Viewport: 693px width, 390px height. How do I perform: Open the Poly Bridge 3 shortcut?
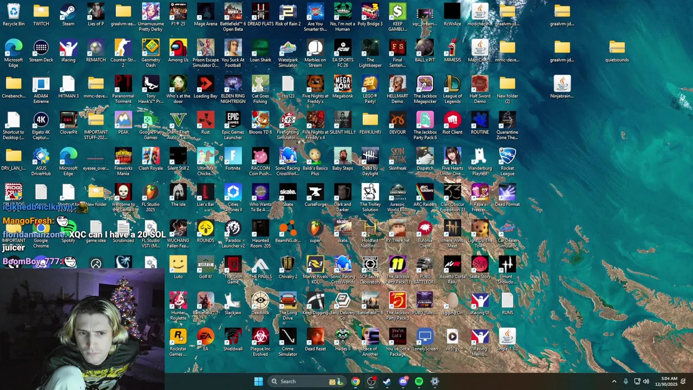coord(370,15)
